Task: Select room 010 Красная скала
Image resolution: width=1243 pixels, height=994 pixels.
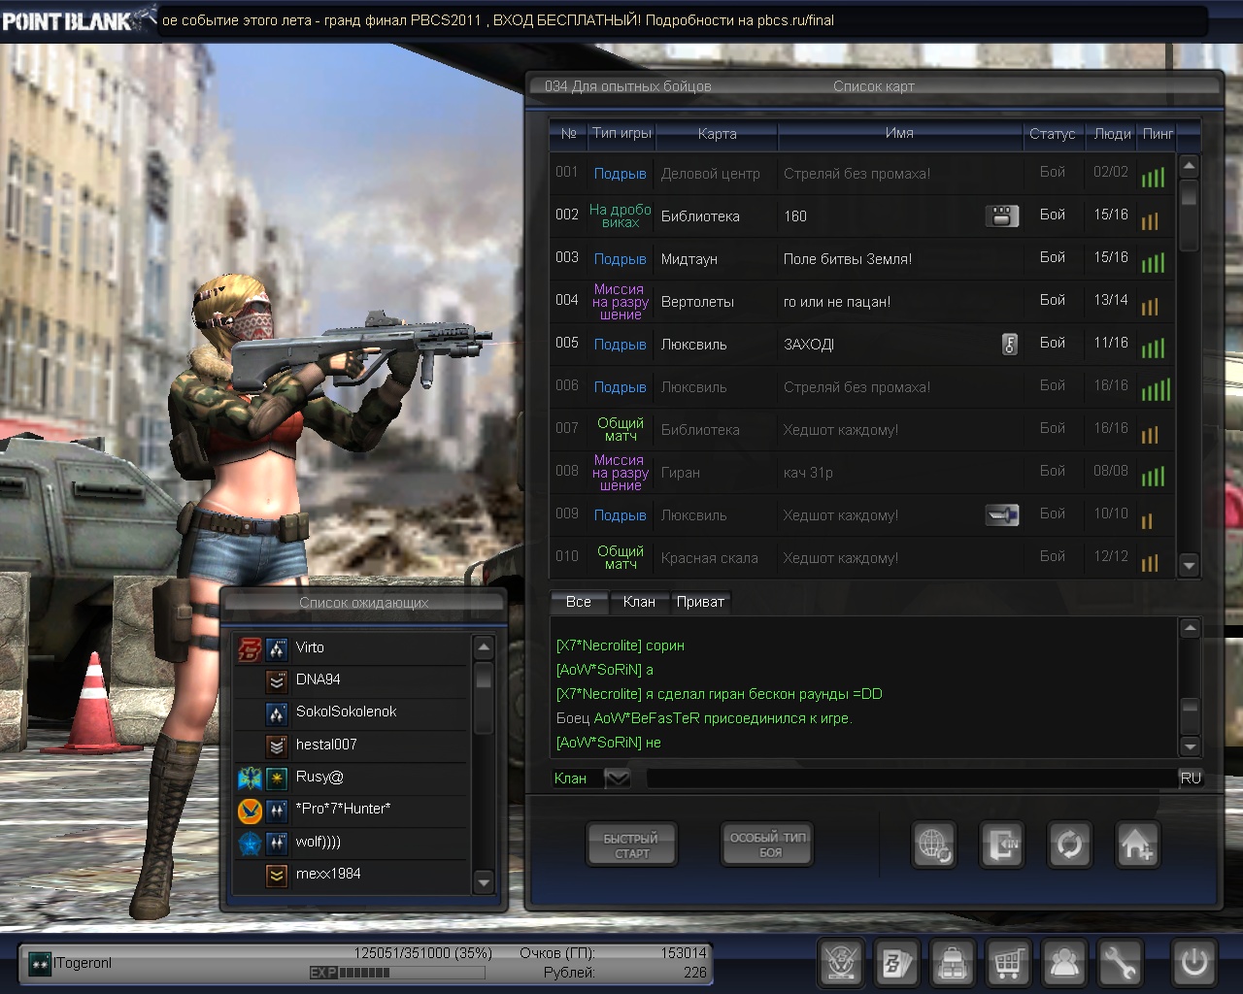Action: (862, 557)
